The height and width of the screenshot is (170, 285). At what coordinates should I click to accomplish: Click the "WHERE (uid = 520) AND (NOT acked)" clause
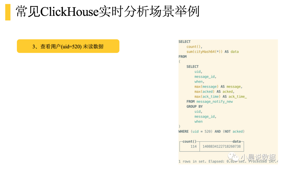211,131
